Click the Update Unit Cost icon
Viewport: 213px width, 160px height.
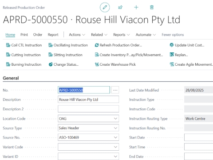[172, 45]
